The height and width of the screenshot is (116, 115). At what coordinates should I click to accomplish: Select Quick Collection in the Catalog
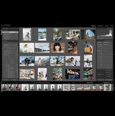pyautogui.click(x=10, y=38)
